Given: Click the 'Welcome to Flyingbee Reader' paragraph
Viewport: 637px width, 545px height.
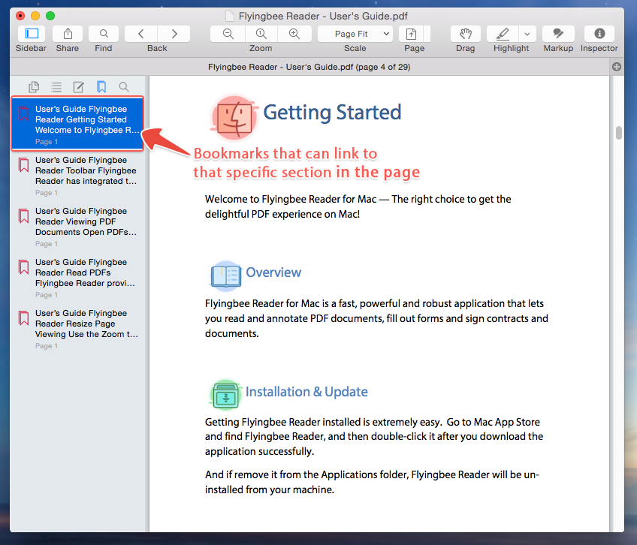Looking at the screenshot, I should tap(358, 206).
